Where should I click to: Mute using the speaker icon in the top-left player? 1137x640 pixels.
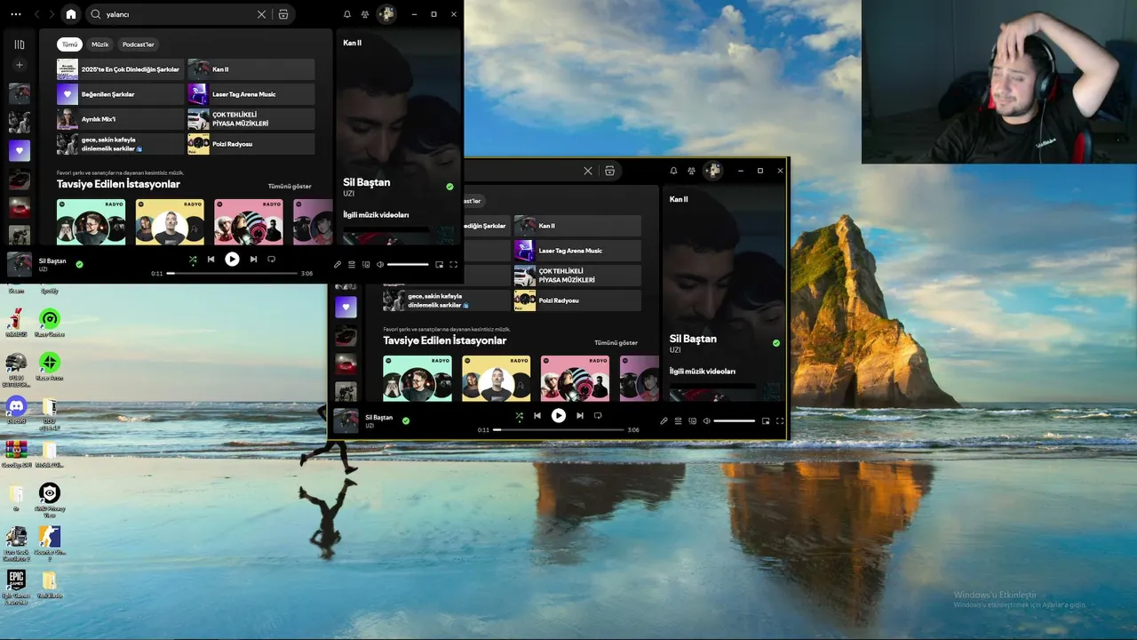click(x=380, y=264)
